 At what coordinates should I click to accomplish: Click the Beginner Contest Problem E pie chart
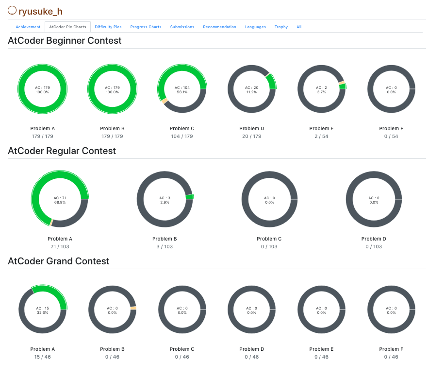point(322,89)
